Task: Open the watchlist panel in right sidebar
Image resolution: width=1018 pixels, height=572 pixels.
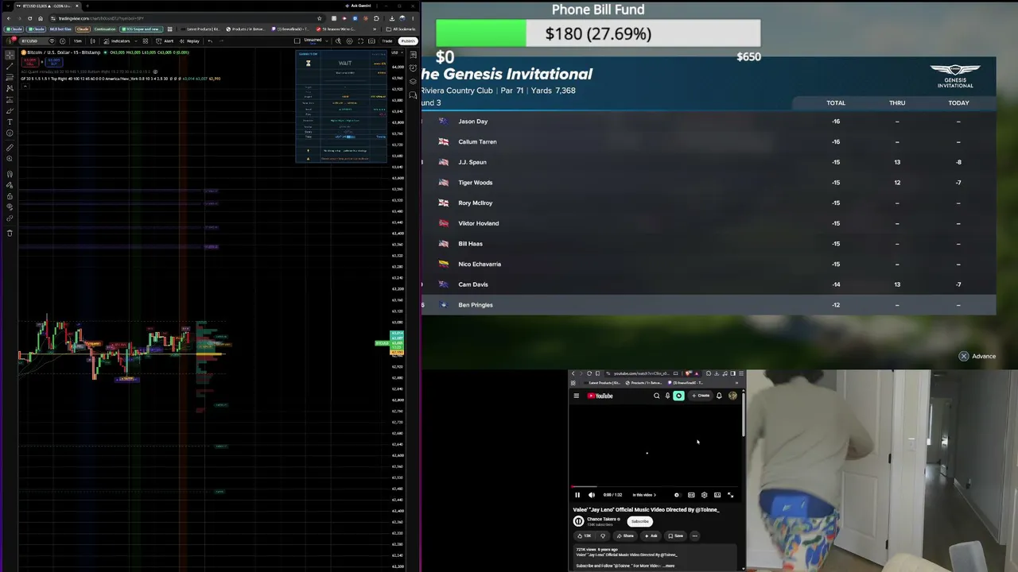Action: (x=413, y=55)
